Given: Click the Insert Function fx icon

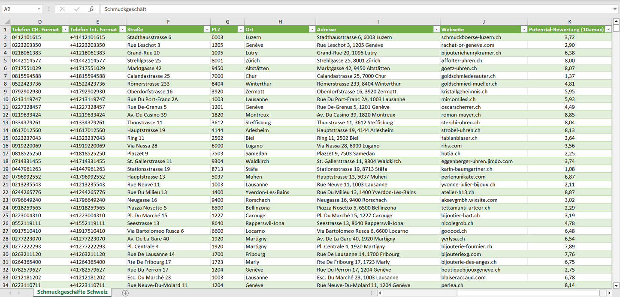Looking at the screenshot, I should 91,9.
